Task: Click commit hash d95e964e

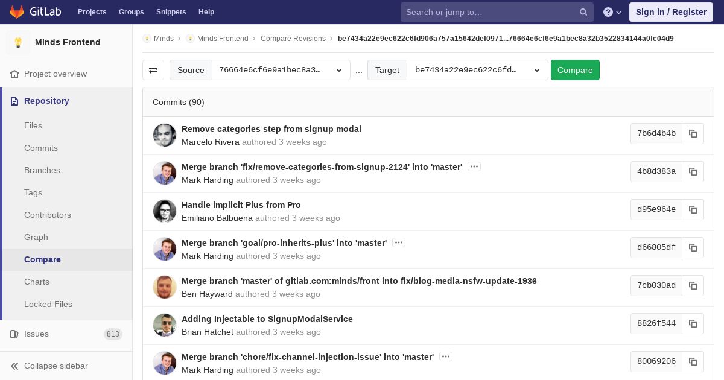Action: (x=656, y=209)
